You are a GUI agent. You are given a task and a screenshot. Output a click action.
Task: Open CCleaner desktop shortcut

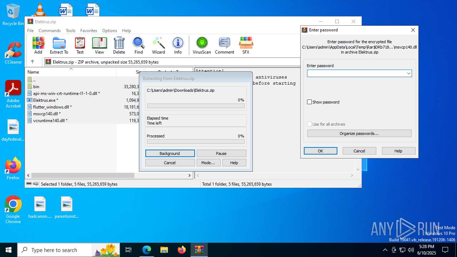(x=13, y=53)
